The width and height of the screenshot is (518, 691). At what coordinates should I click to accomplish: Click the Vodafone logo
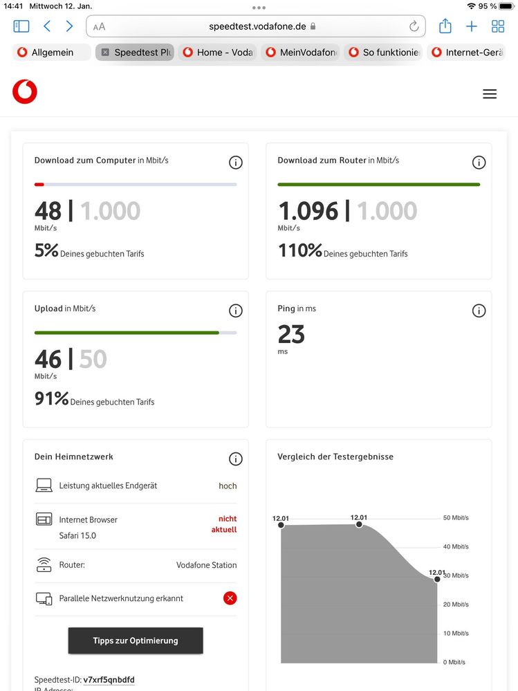point(25,92)
